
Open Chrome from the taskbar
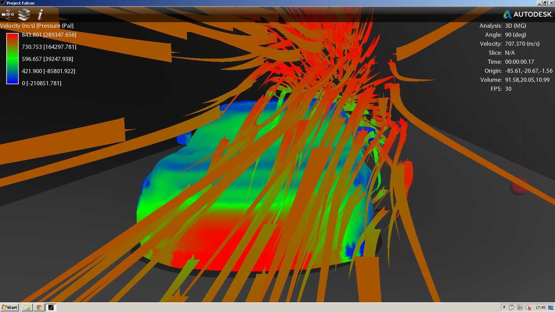click(x=39, y=307)
